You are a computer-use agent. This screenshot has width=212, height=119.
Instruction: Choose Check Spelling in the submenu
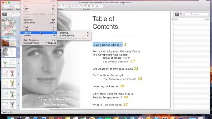pos(74,36)
